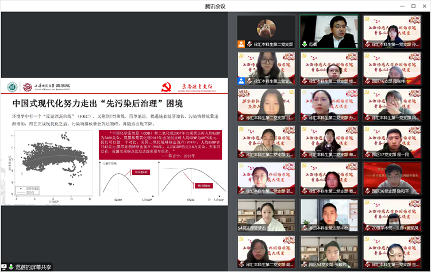Click the 腾讯会议 window title

click(x=215, y=6)
